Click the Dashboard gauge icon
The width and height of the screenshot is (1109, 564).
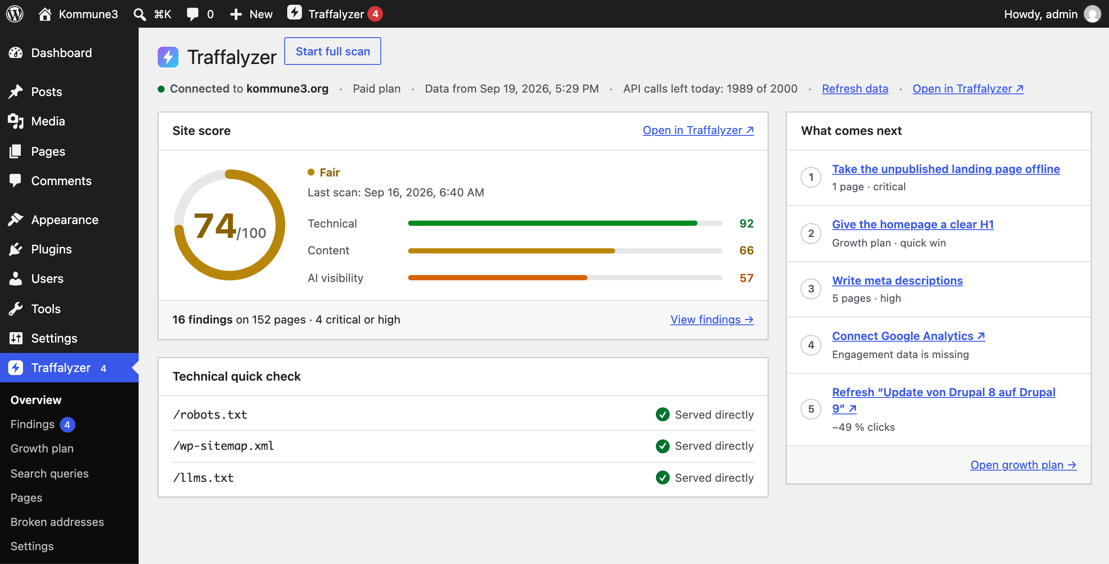point(16,53)
